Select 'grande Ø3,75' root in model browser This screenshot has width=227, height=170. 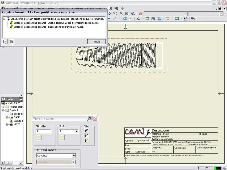(13, 103)
